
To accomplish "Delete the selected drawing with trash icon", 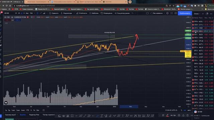I will tap(187, 115).
